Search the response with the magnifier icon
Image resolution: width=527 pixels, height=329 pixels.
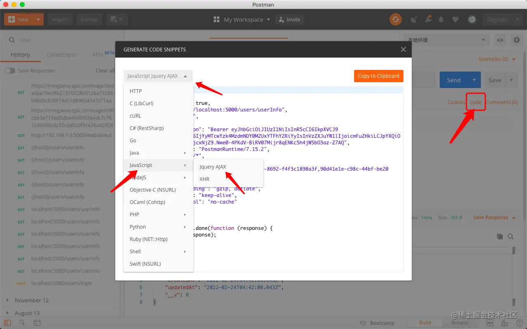(x=511, y=236)
